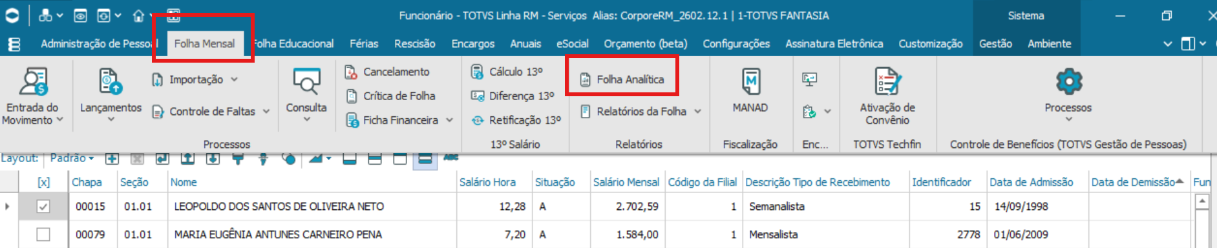Check the row for Maria Eugênia Antunes
Viewport: 1217px width, 248px height.
pos(43,234)
